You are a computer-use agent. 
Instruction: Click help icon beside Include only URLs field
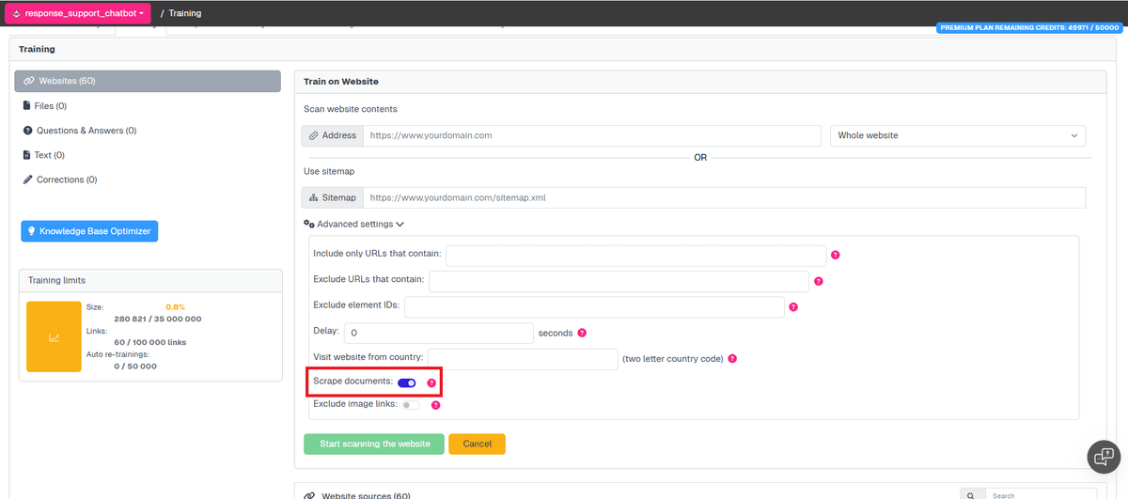(835, 256)
